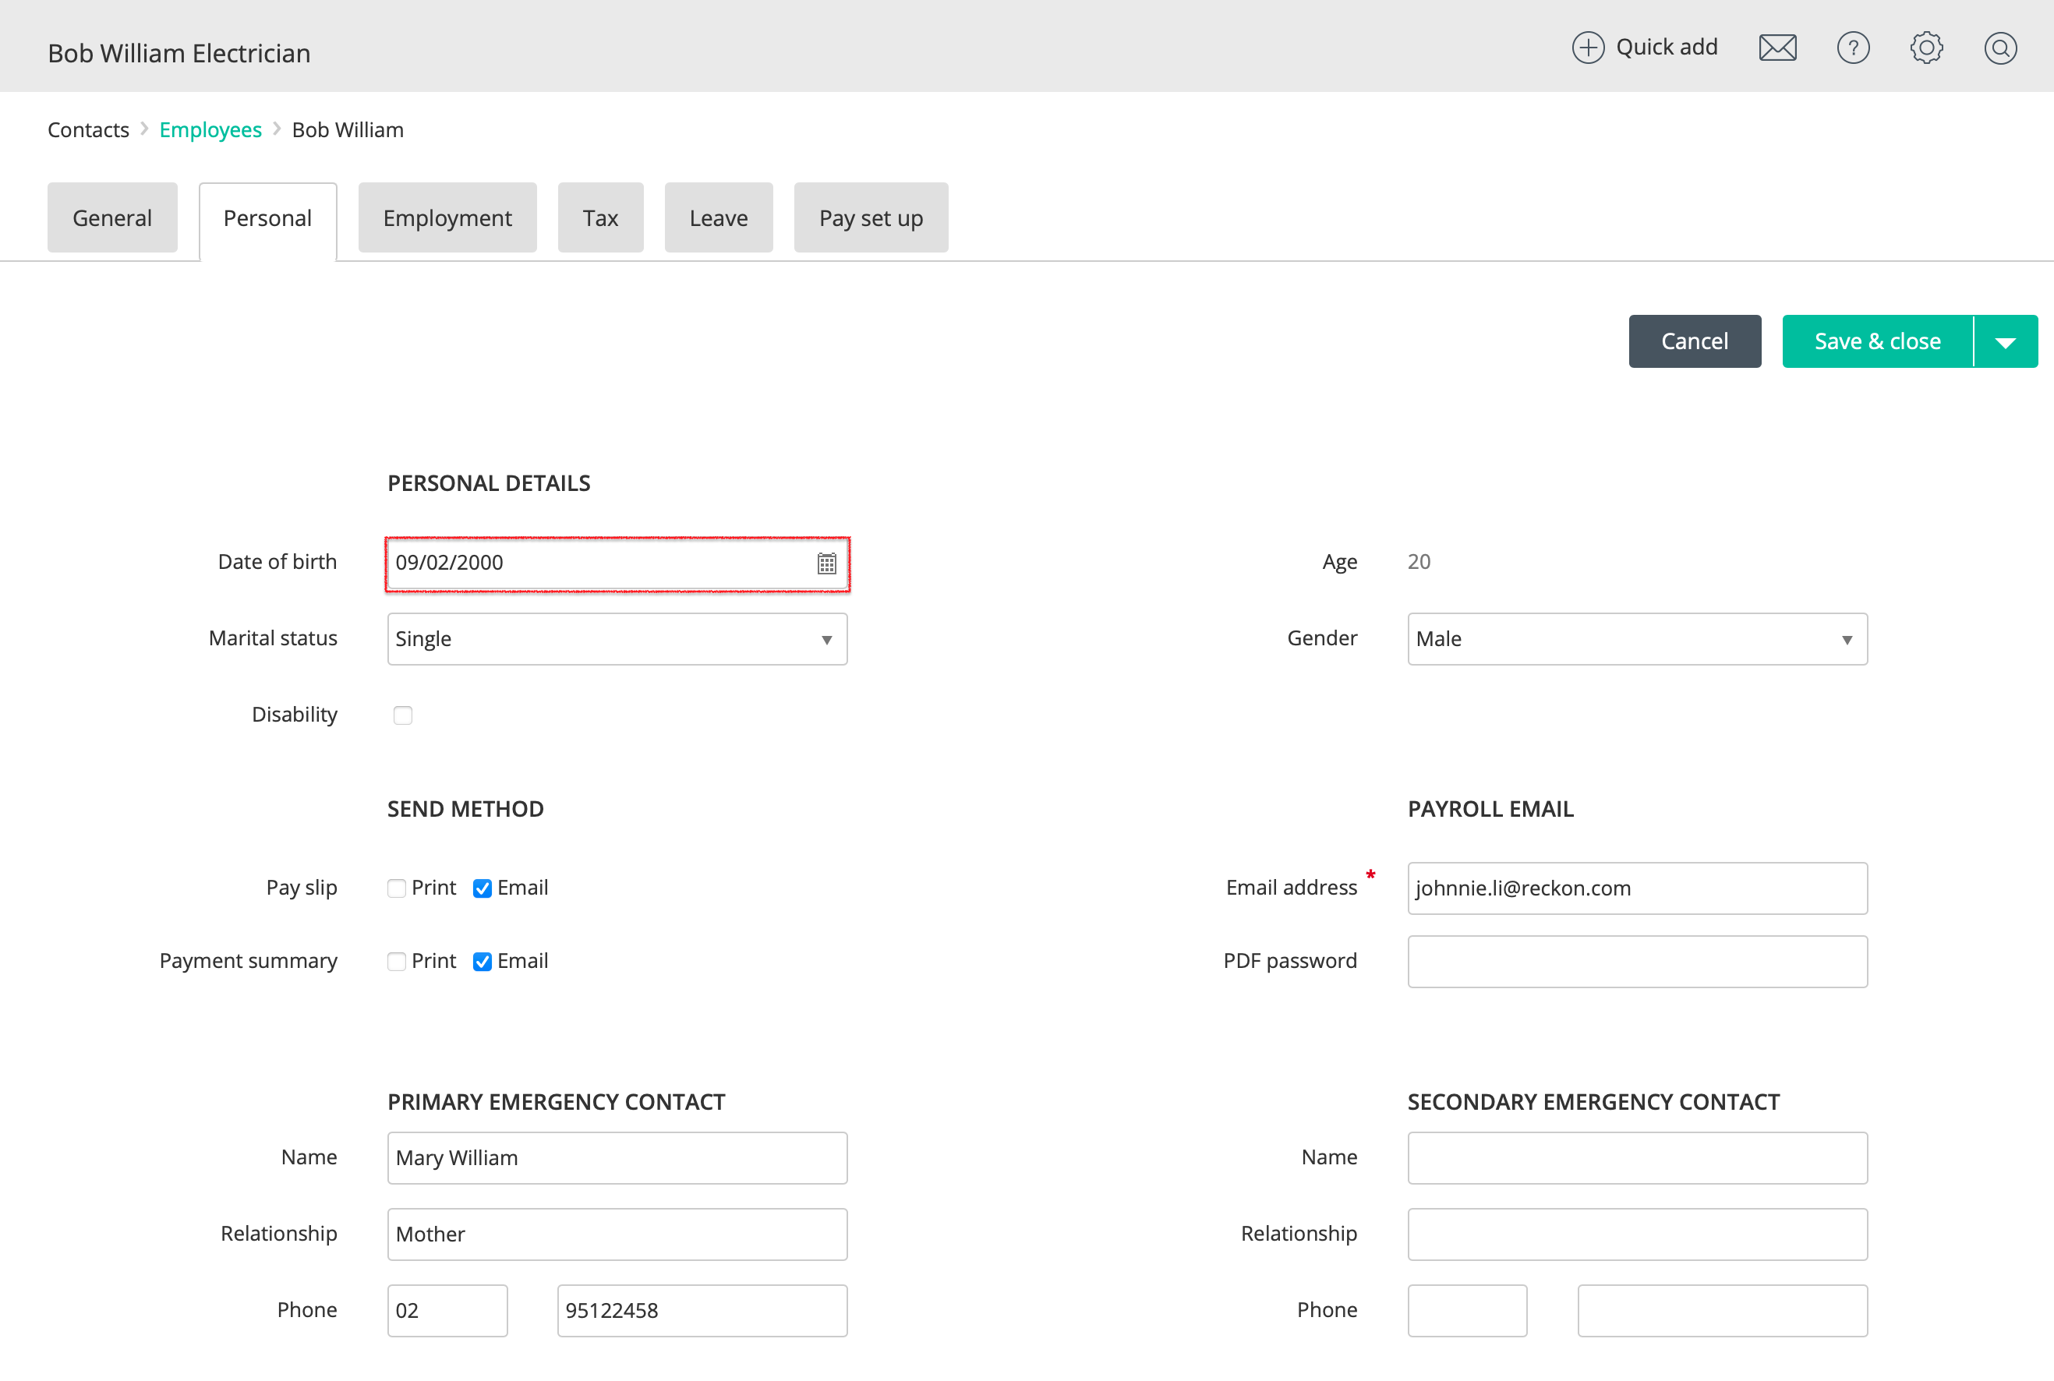Click the Bob William breadcrumb text
This screenshot has width=2054, height=1381.
point(348,129)
